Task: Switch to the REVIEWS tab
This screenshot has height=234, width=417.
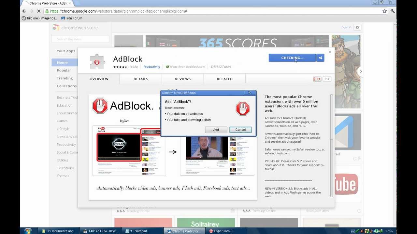Action: click(183, 79)
